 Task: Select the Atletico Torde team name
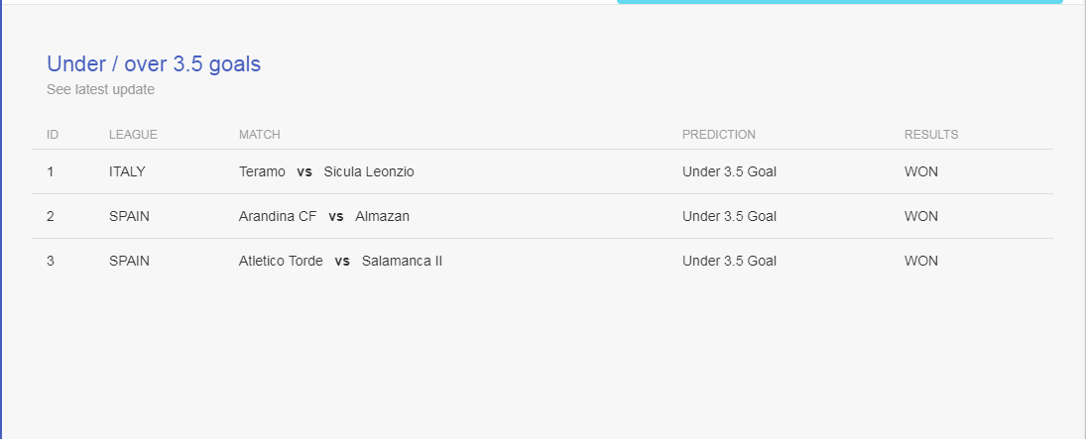[x=281, y=261]
